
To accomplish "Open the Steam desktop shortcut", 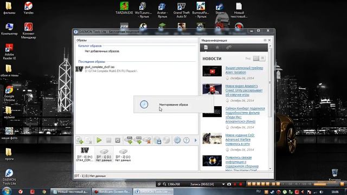I will tap(220, 8).
